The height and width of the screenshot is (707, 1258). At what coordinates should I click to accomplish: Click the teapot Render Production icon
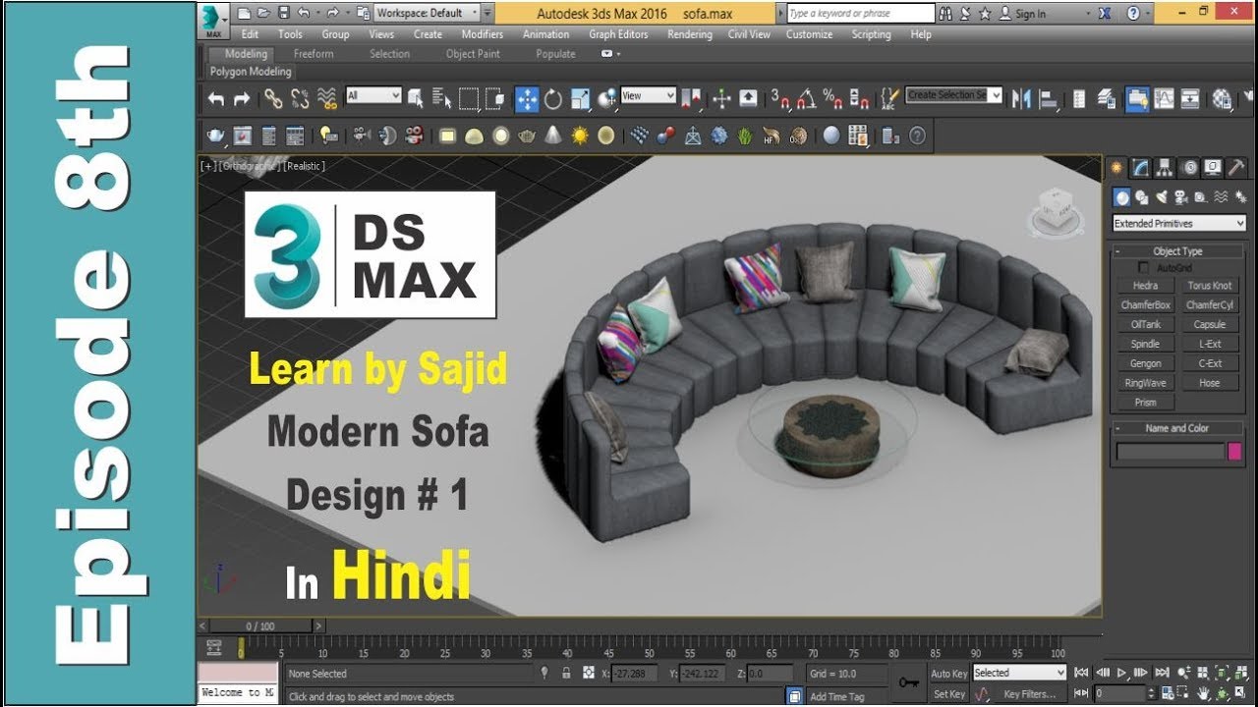point(215,136)
